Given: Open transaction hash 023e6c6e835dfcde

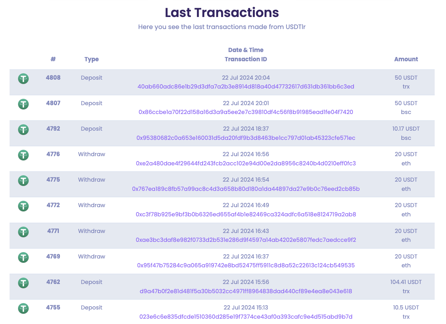Looking at the screenshot, I should (x=246, y=317).
